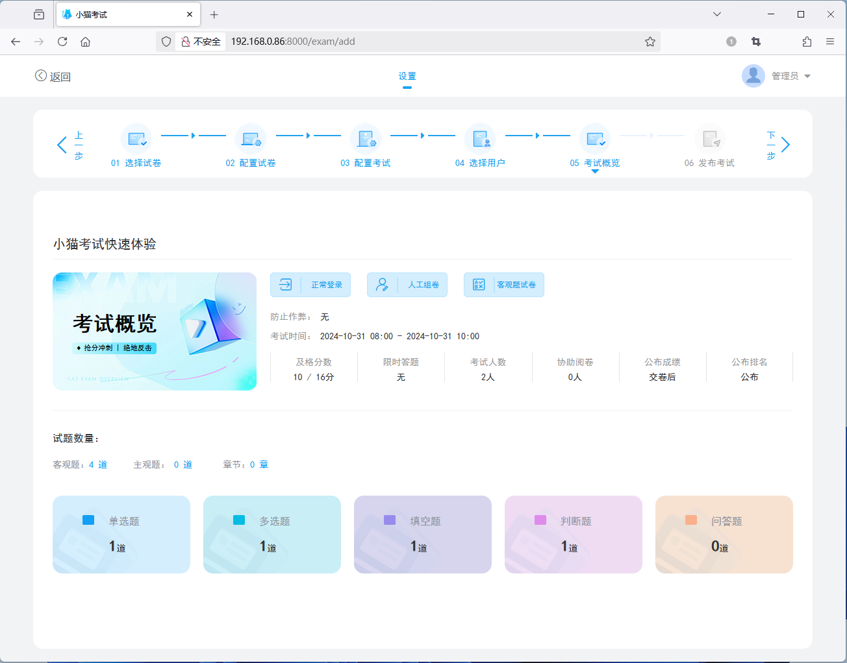Select the 小猫考试 browser tab
The width and height of the screenshot is (847, 663).
click(128, 14)
